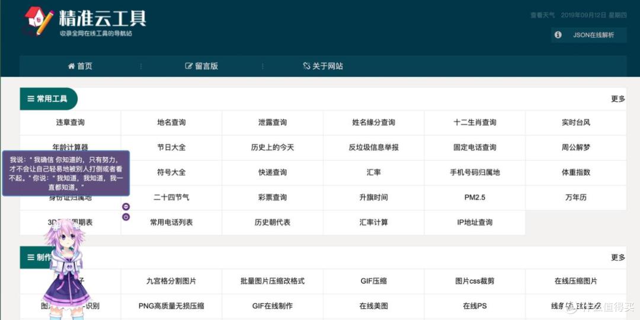Open the 彩票查询 tool
Image resolution: width=640 pixels, height=320 pixels.
(273, 198)
